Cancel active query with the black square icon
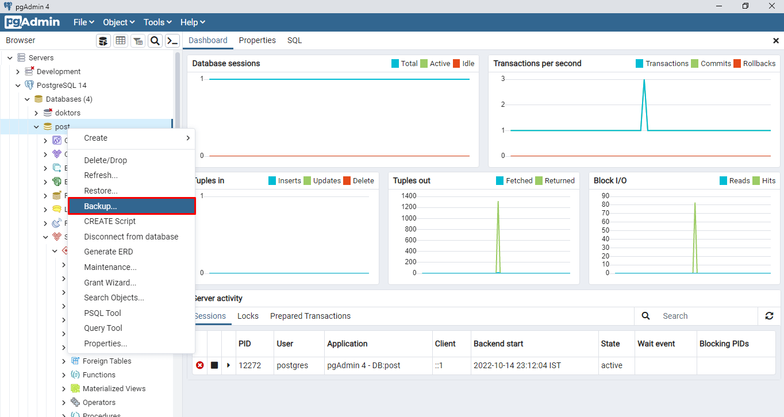The image size is (784, 417). click(x=214, y=365)
